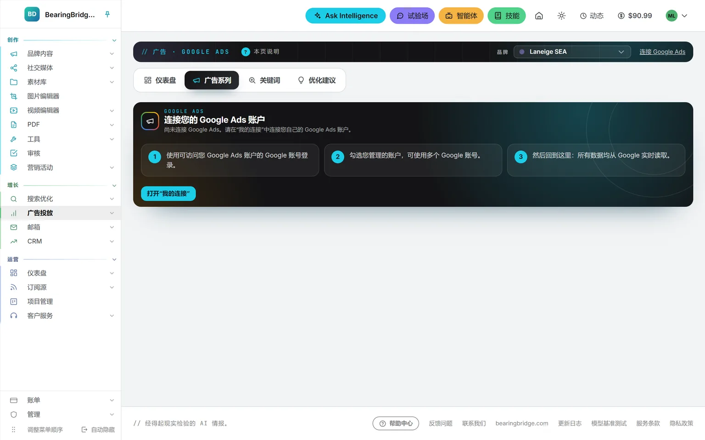Screen dimensions: 705x440
Task: Click the 自动隐藏 sidebar option
Action: point(98,430)
